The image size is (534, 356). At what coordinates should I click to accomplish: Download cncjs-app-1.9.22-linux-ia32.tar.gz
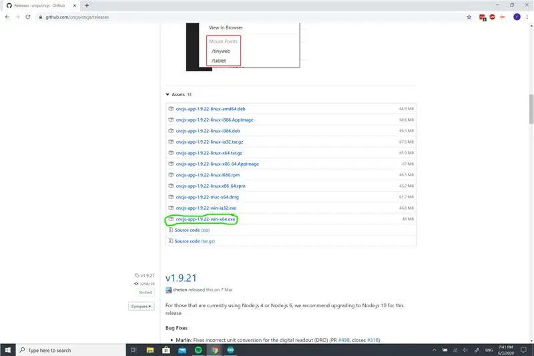[210, 142]
